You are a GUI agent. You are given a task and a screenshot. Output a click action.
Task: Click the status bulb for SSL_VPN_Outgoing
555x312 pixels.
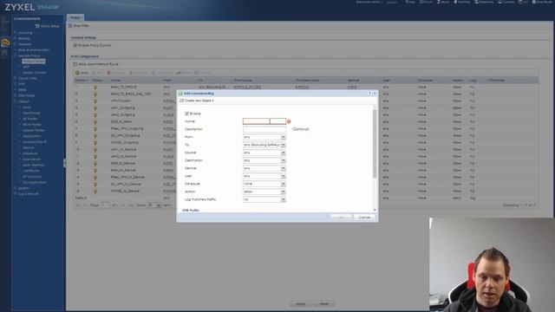[95, 135]
